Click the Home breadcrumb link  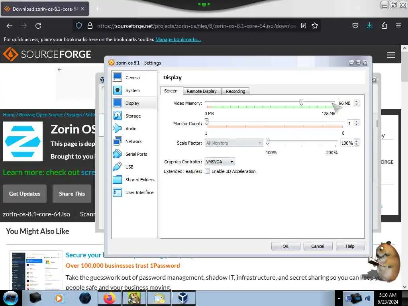point(9,115)
